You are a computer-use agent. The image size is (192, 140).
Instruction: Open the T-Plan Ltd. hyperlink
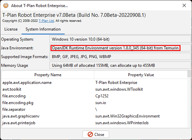(46, 21)
